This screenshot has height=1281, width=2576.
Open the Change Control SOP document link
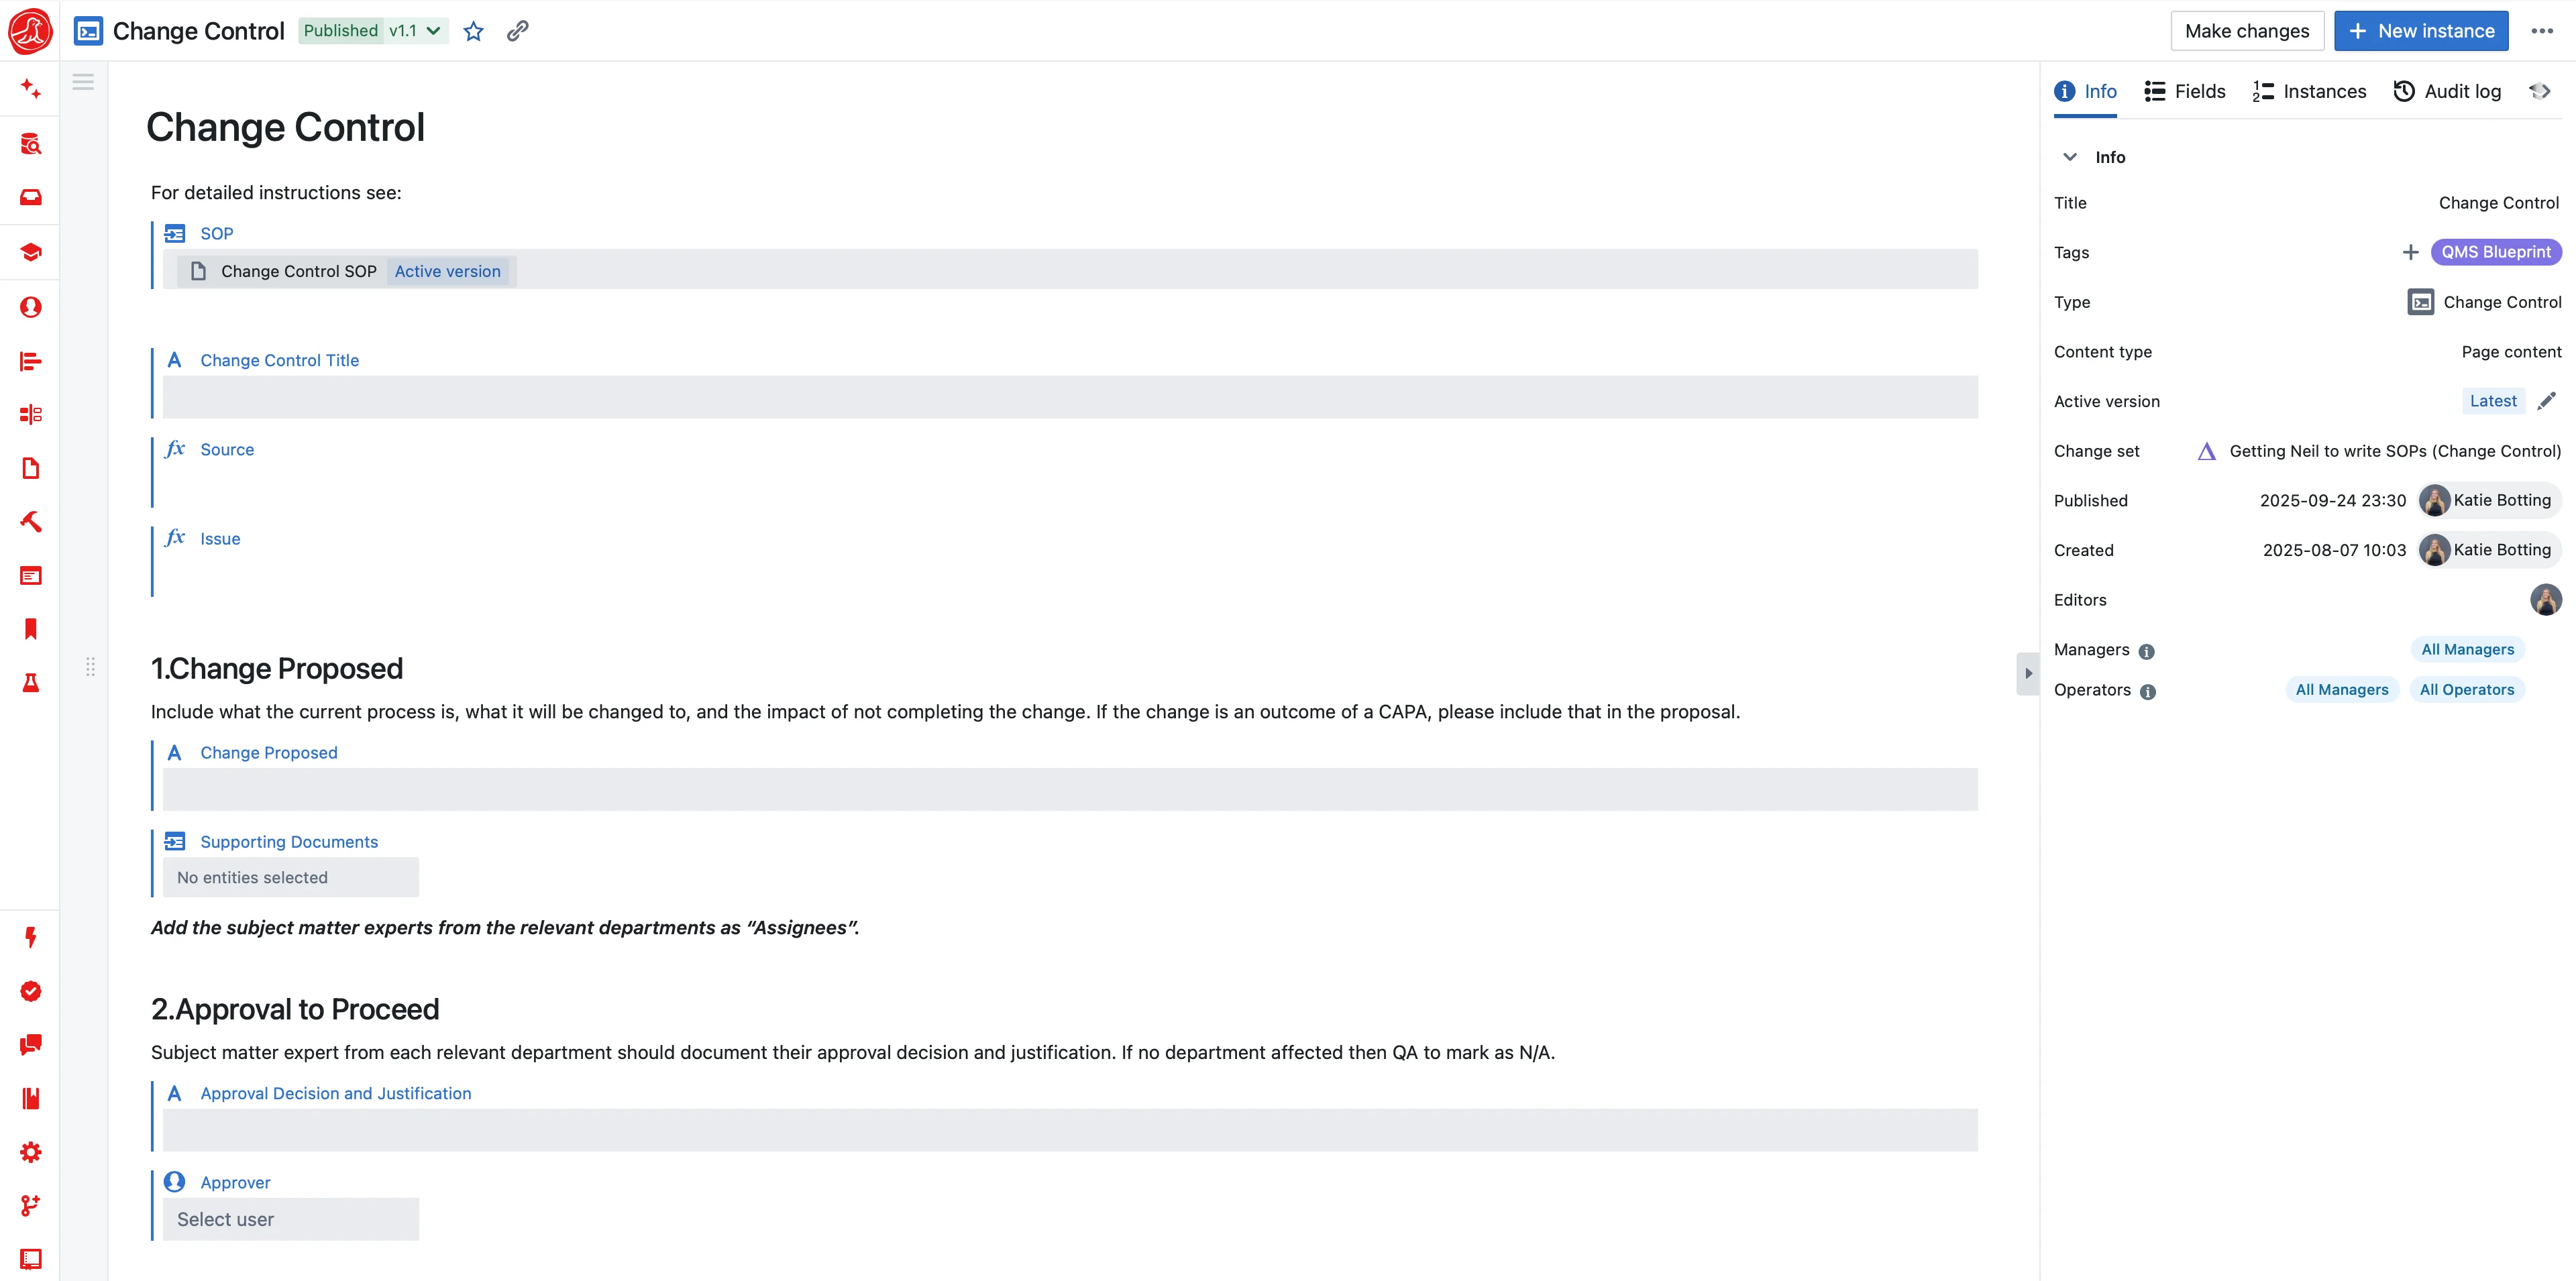[298, 271]
